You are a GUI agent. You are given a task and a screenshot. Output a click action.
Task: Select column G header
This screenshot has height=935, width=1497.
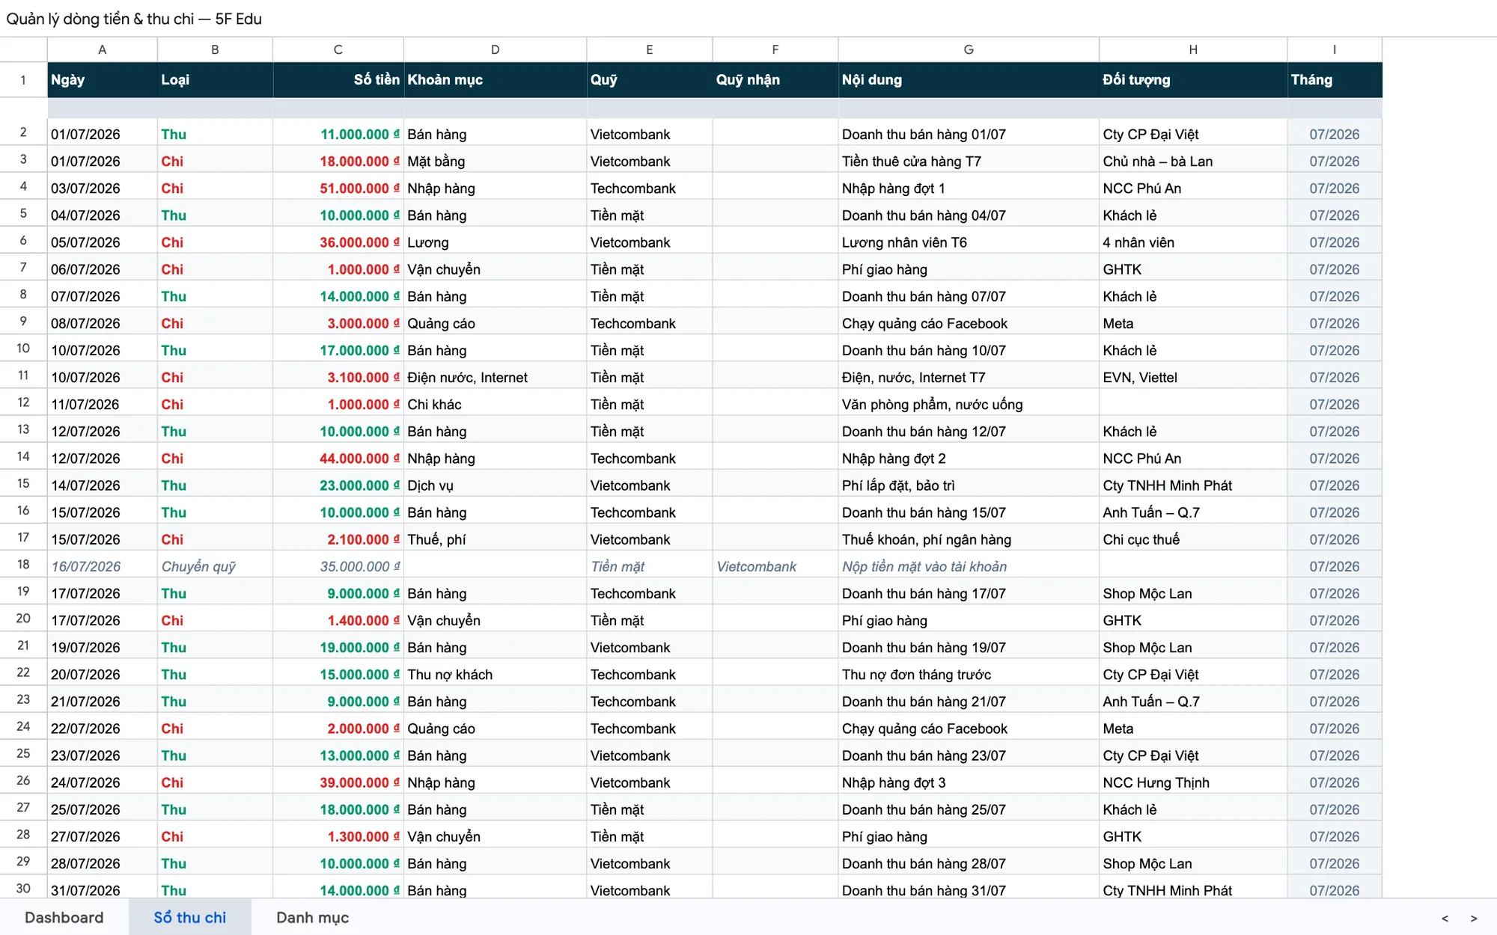969,49
